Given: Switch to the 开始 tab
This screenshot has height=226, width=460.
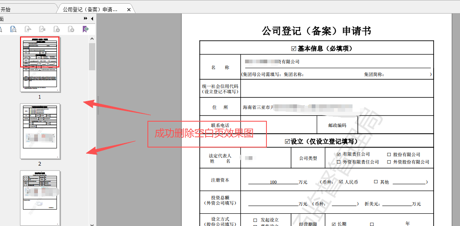Looking at the screenshot, I should point(5,10).
